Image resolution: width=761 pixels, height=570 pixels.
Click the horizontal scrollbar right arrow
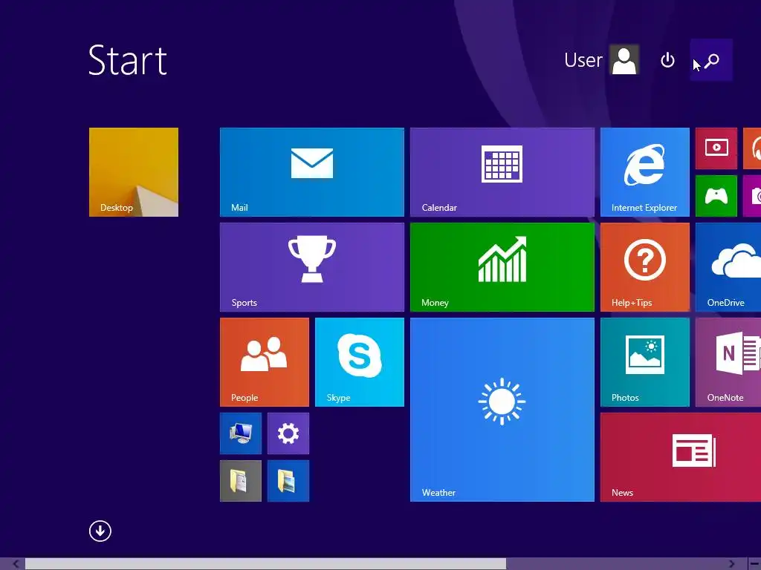[x=731, y=564]
